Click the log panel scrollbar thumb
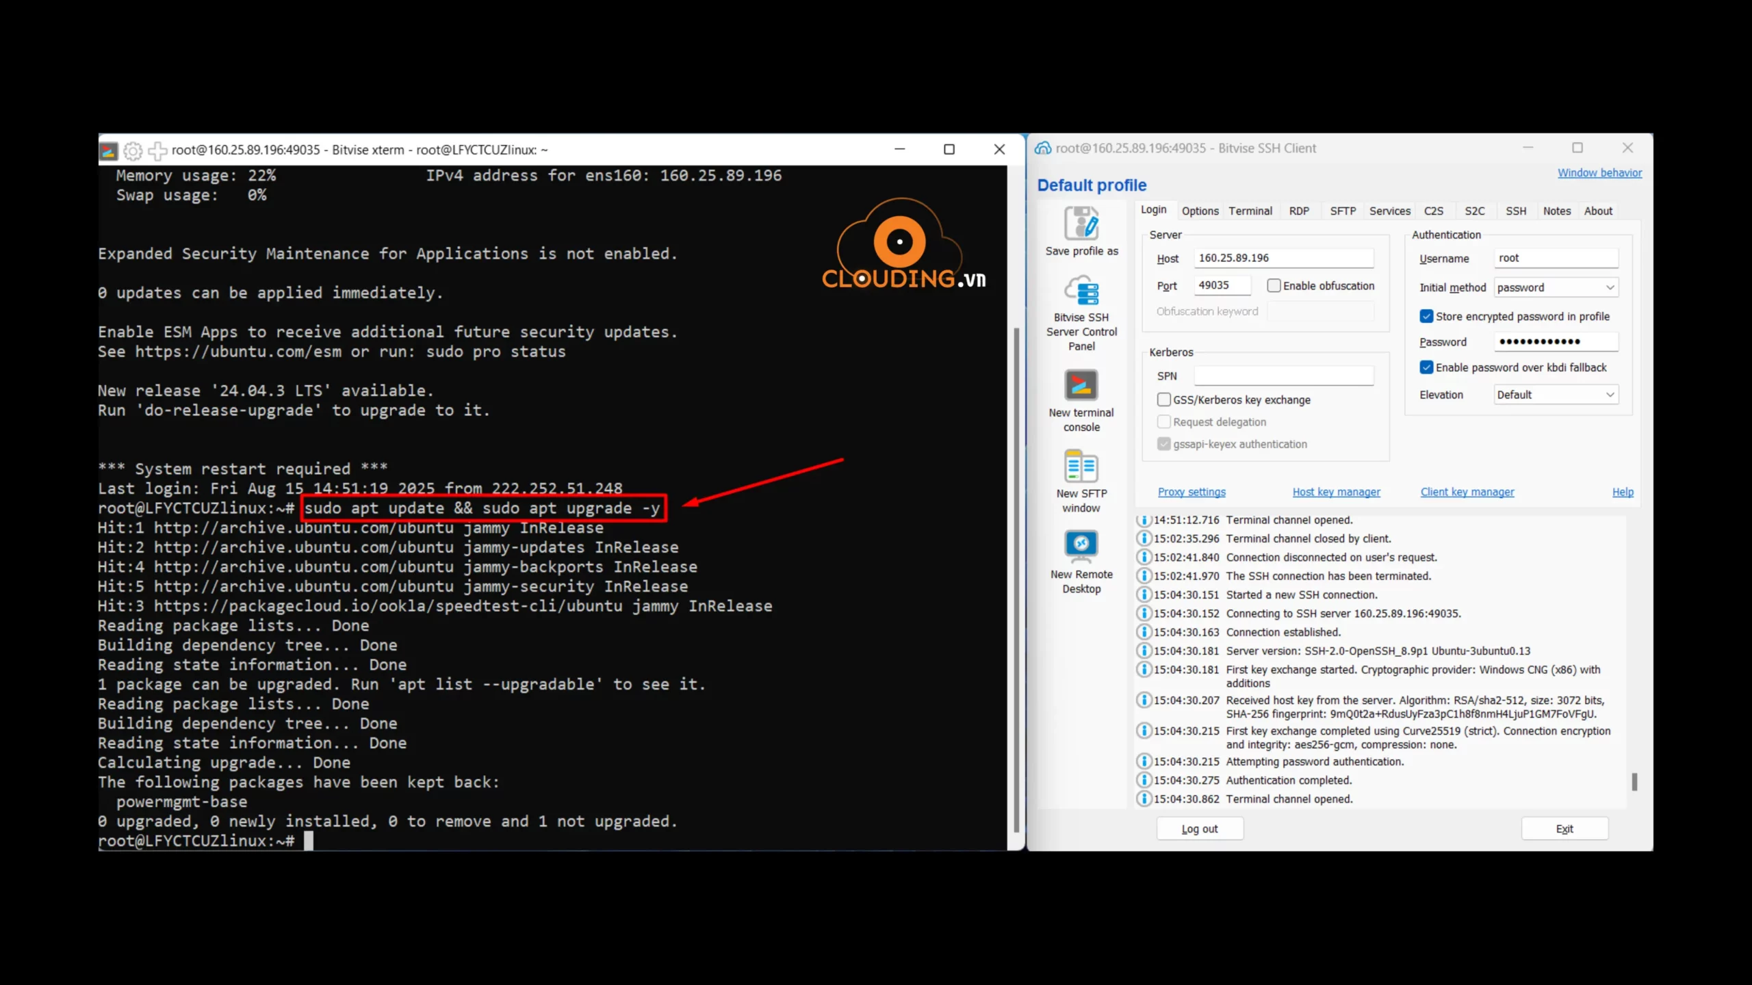The height and width of the screenshot is (985, 1752). [1634, 782]
